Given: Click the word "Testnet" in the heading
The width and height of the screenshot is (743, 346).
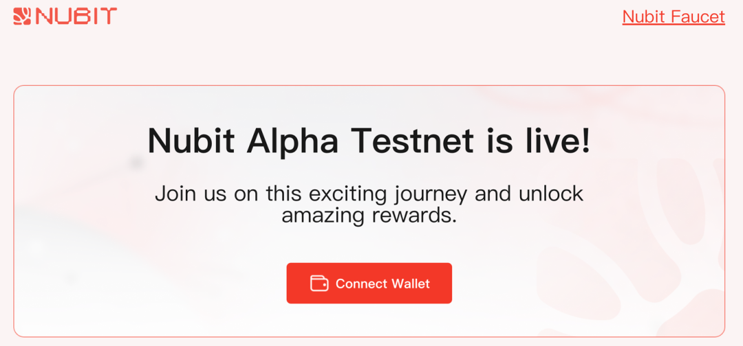Looking at the screenshot, I should (413, 141).
